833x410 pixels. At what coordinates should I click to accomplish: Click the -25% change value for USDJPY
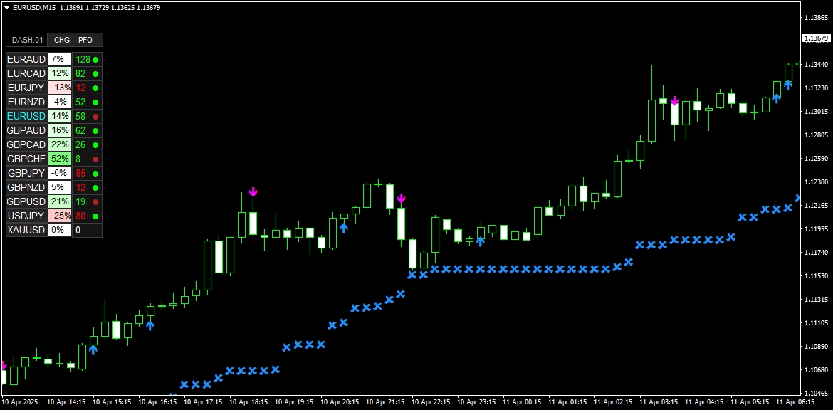coord(60,216)
